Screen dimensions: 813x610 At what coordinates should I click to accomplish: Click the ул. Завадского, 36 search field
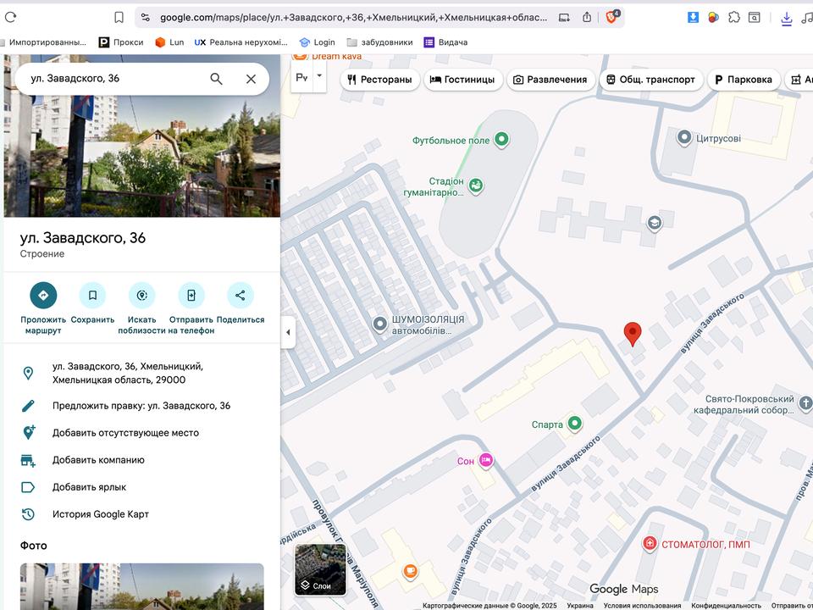110,79
